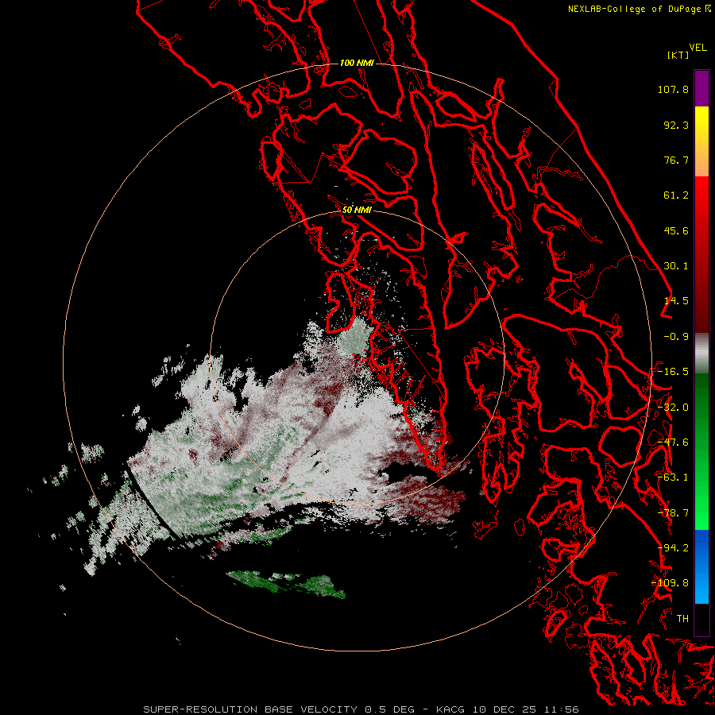Click the 30.1 scale value

[x=676, y=266]
